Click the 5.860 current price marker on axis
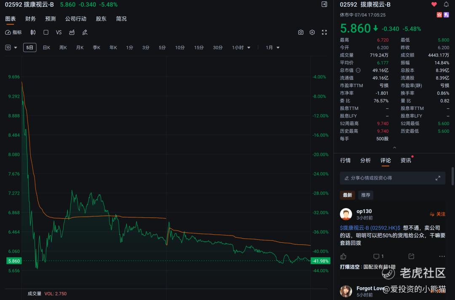The image size is (455, 300). (14, 261)
